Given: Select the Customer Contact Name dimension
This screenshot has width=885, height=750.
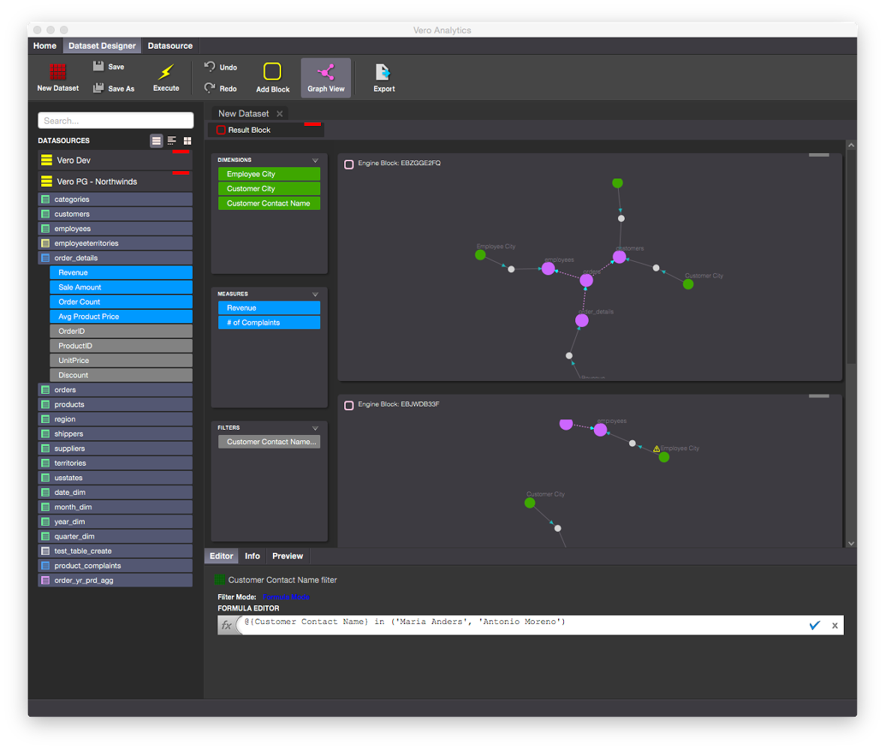Looking at the screenshot, I should tap(269, 203).
